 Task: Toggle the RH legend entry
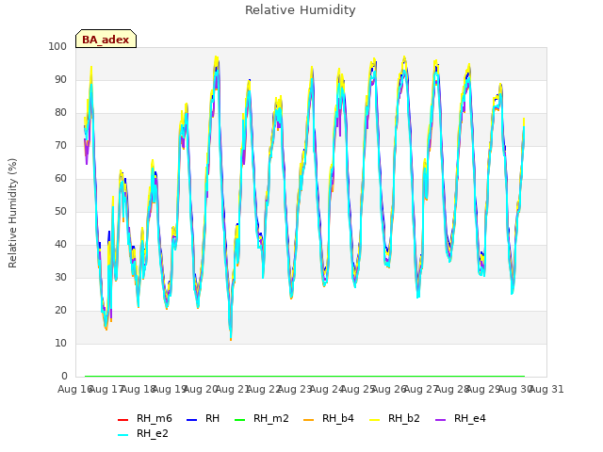point(204,418)
